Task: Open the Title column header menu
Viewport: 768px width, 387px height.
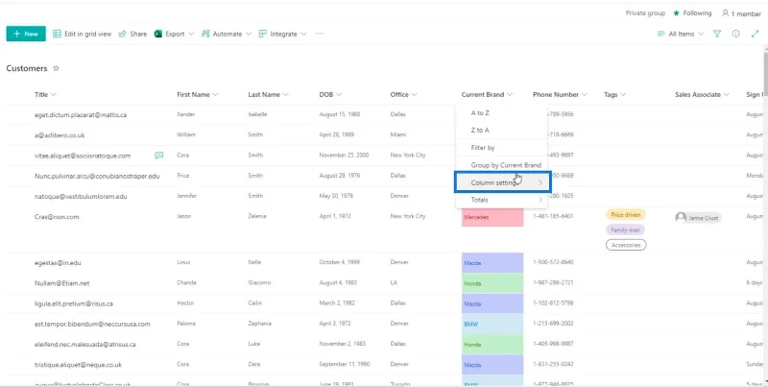Action: (45, 94)
